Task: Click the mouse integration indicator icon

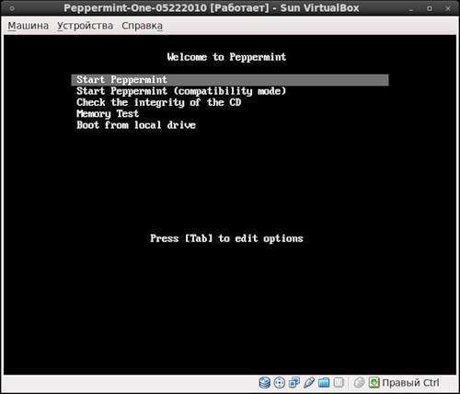Action: coord(359,383)
